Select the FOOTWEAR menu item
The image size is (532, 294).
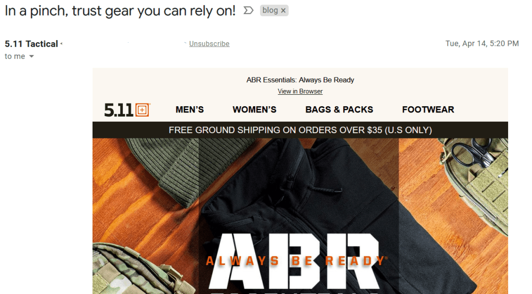click(428, 110)
